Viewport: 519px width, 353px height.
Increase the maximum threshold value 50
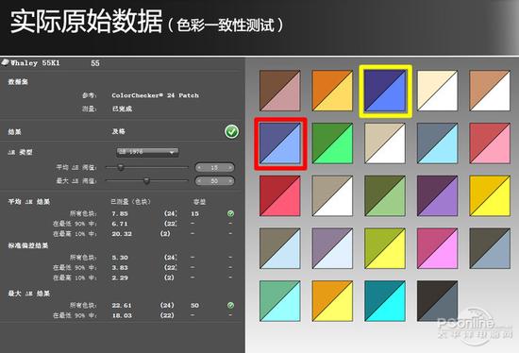pos(230,181)
